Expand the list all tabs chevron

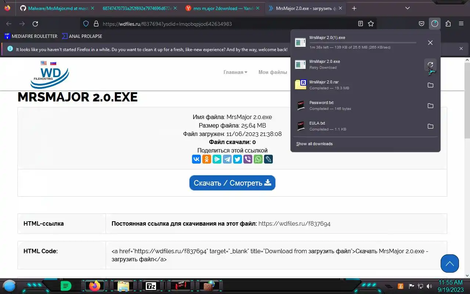408,8
